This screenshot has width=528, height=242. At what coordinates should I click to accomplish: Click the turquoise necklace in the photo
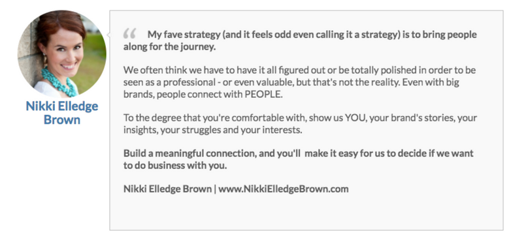pos(58,80)
